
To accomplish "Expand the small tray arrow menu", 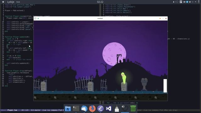I will [195, 2].
